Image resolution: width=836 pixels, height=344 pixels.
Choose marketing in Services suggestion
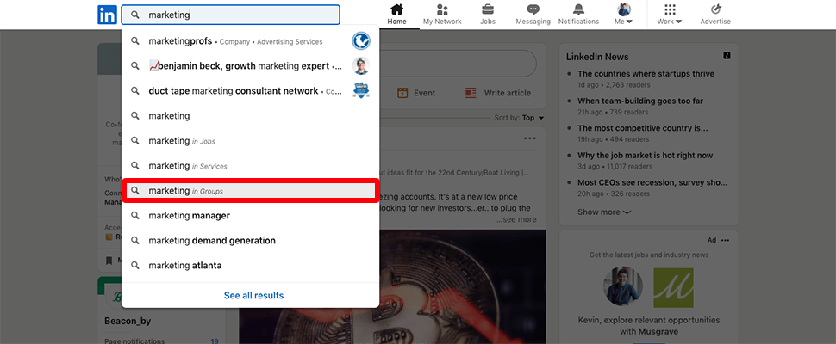(250, 166)
